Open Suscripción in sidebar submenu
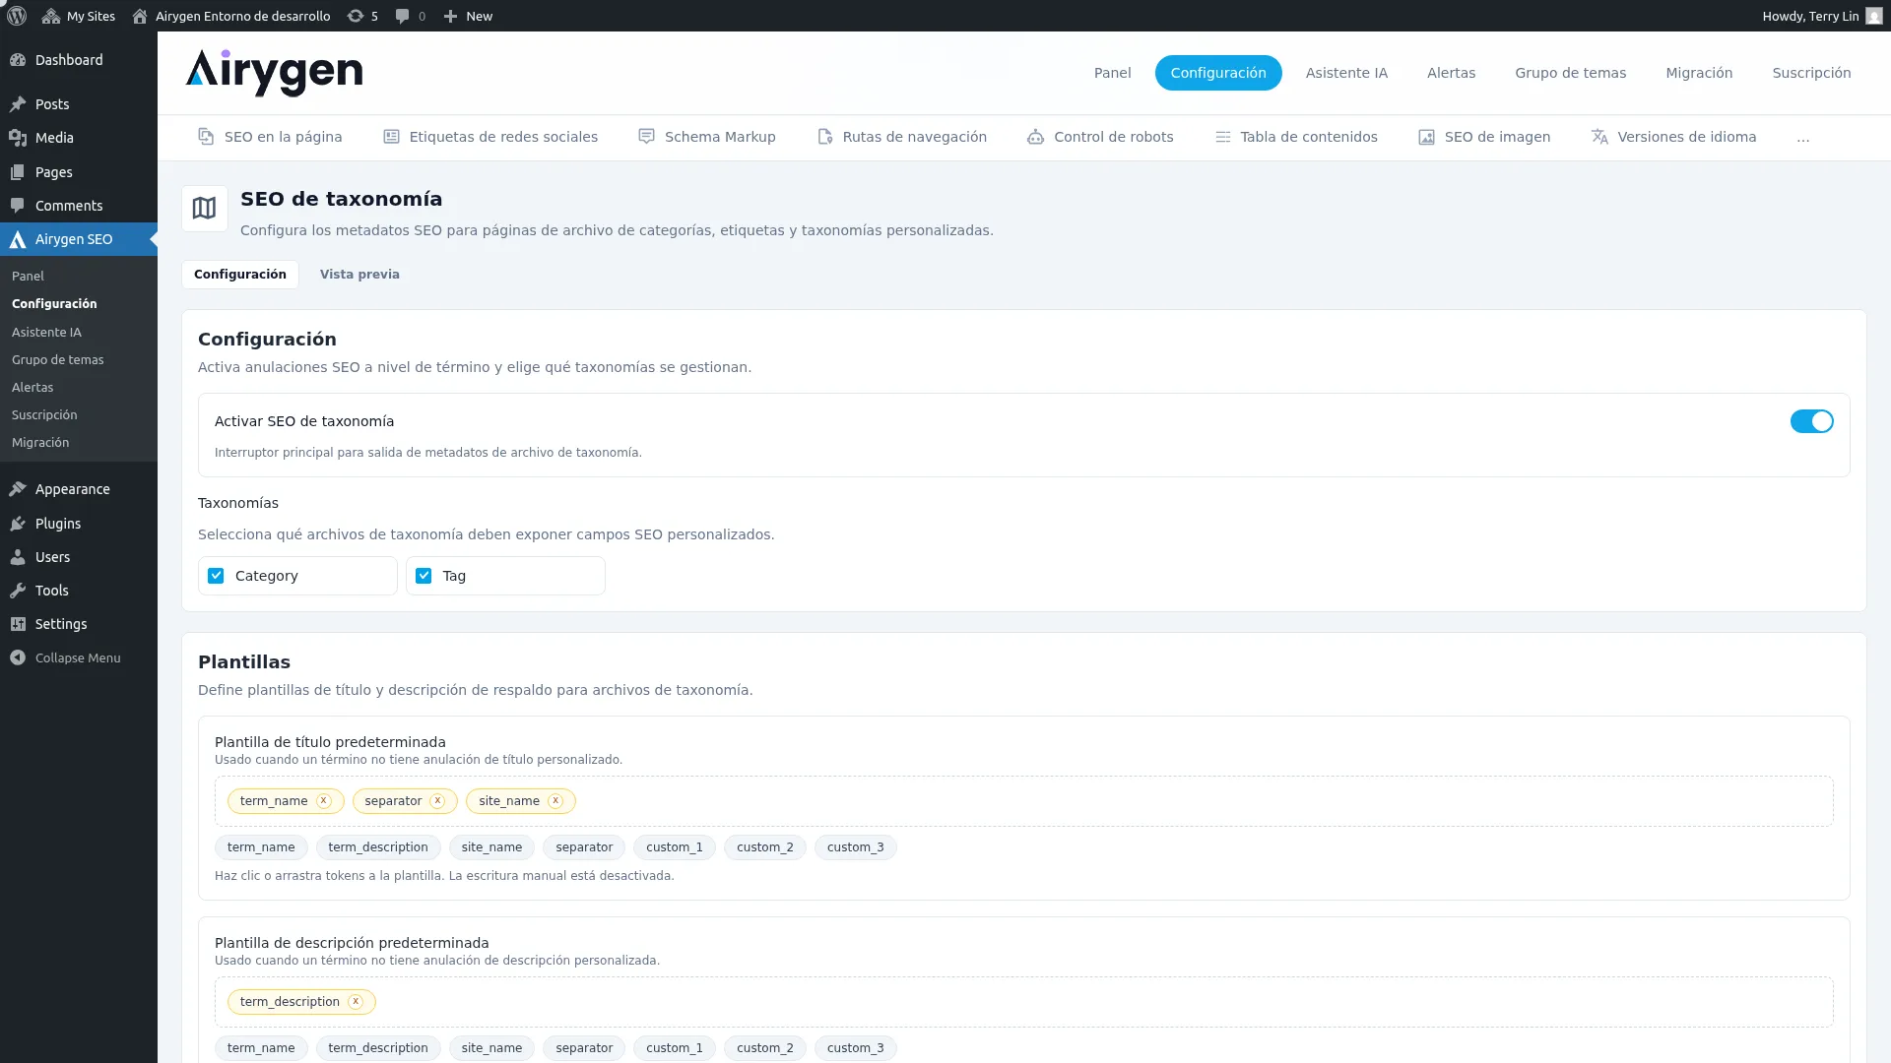 pos(44,415)
